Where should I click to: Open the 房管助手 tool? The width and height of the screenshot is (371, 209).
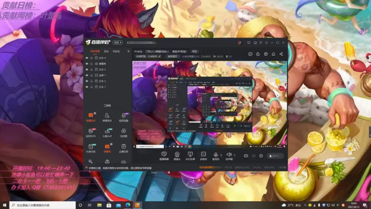click(107, 117)
